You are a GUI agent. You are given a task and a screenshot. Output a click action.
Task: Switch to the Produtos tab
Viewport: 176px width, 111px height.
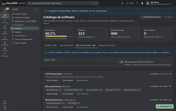pyautogui.click(x=51, y=45)
